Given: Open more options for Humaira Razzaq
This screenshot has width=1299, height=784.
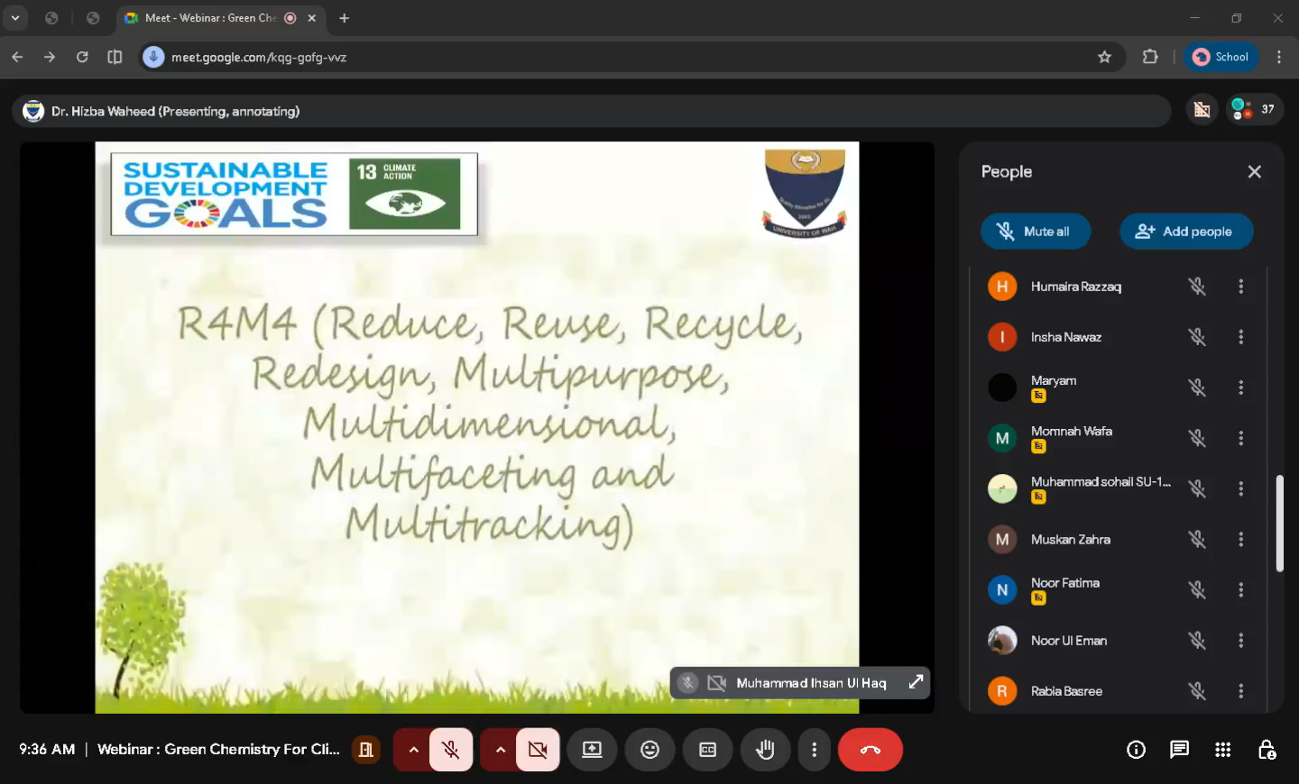Looking at the screenshot, I should pos(1240,287).
